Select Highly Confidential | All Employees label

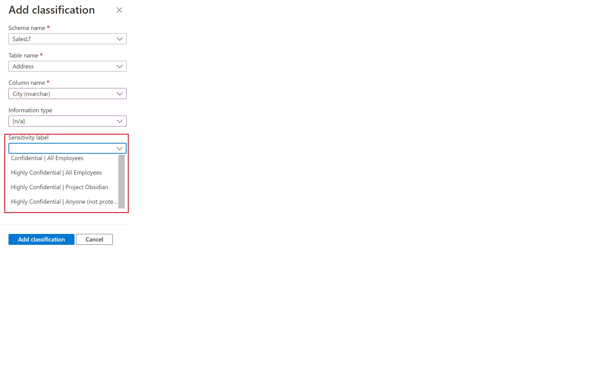click(56, 172)
